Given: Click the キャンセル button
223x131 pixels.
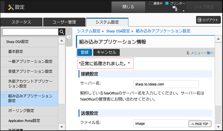Looking at the screenshot, I should 106,52.
